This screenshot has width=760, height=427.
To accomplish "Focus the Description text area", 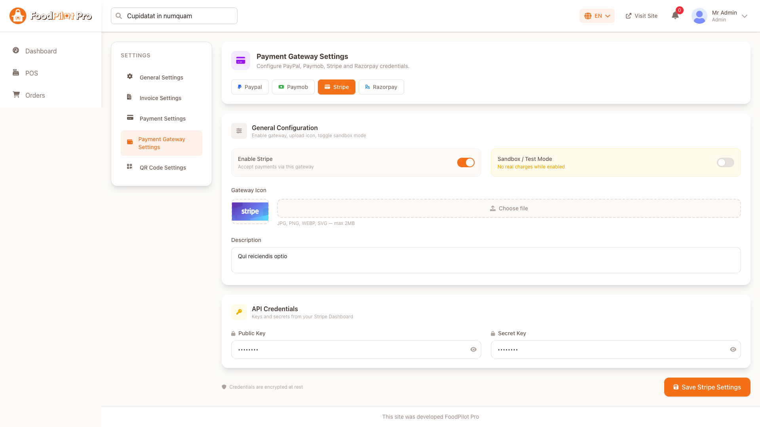I will pos(486,260).
